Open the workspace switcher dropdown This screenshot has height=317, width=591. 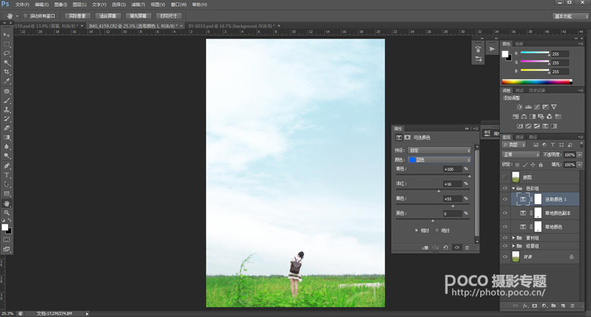[x=570, y=16]
